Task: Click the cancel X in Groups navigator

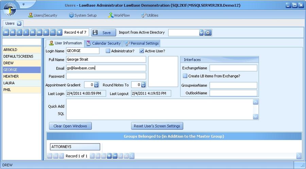Action: tap(126, 156)
